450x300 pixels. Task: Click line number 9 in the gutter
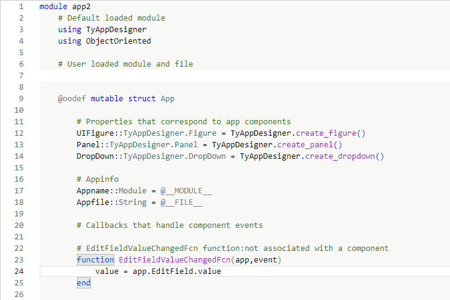click(21, 99)
